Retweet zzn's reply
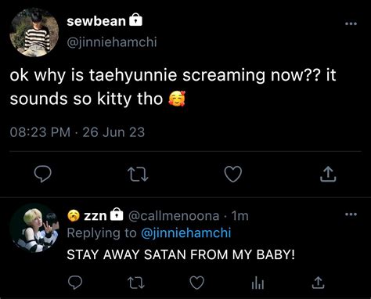 click(x=136, y=283)
